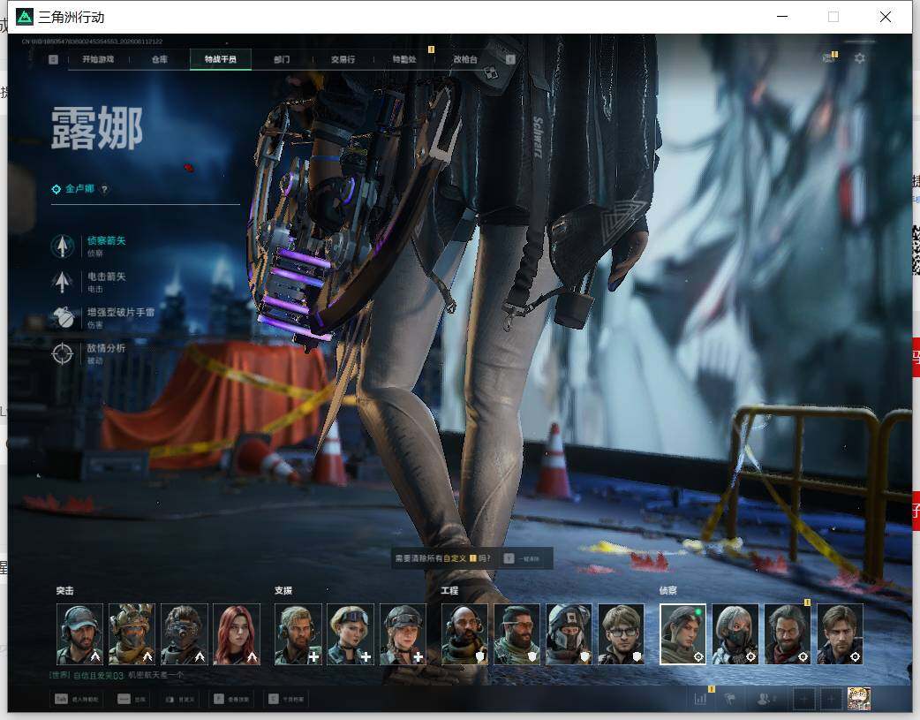Click the Tab key hint button

point(77,699)
